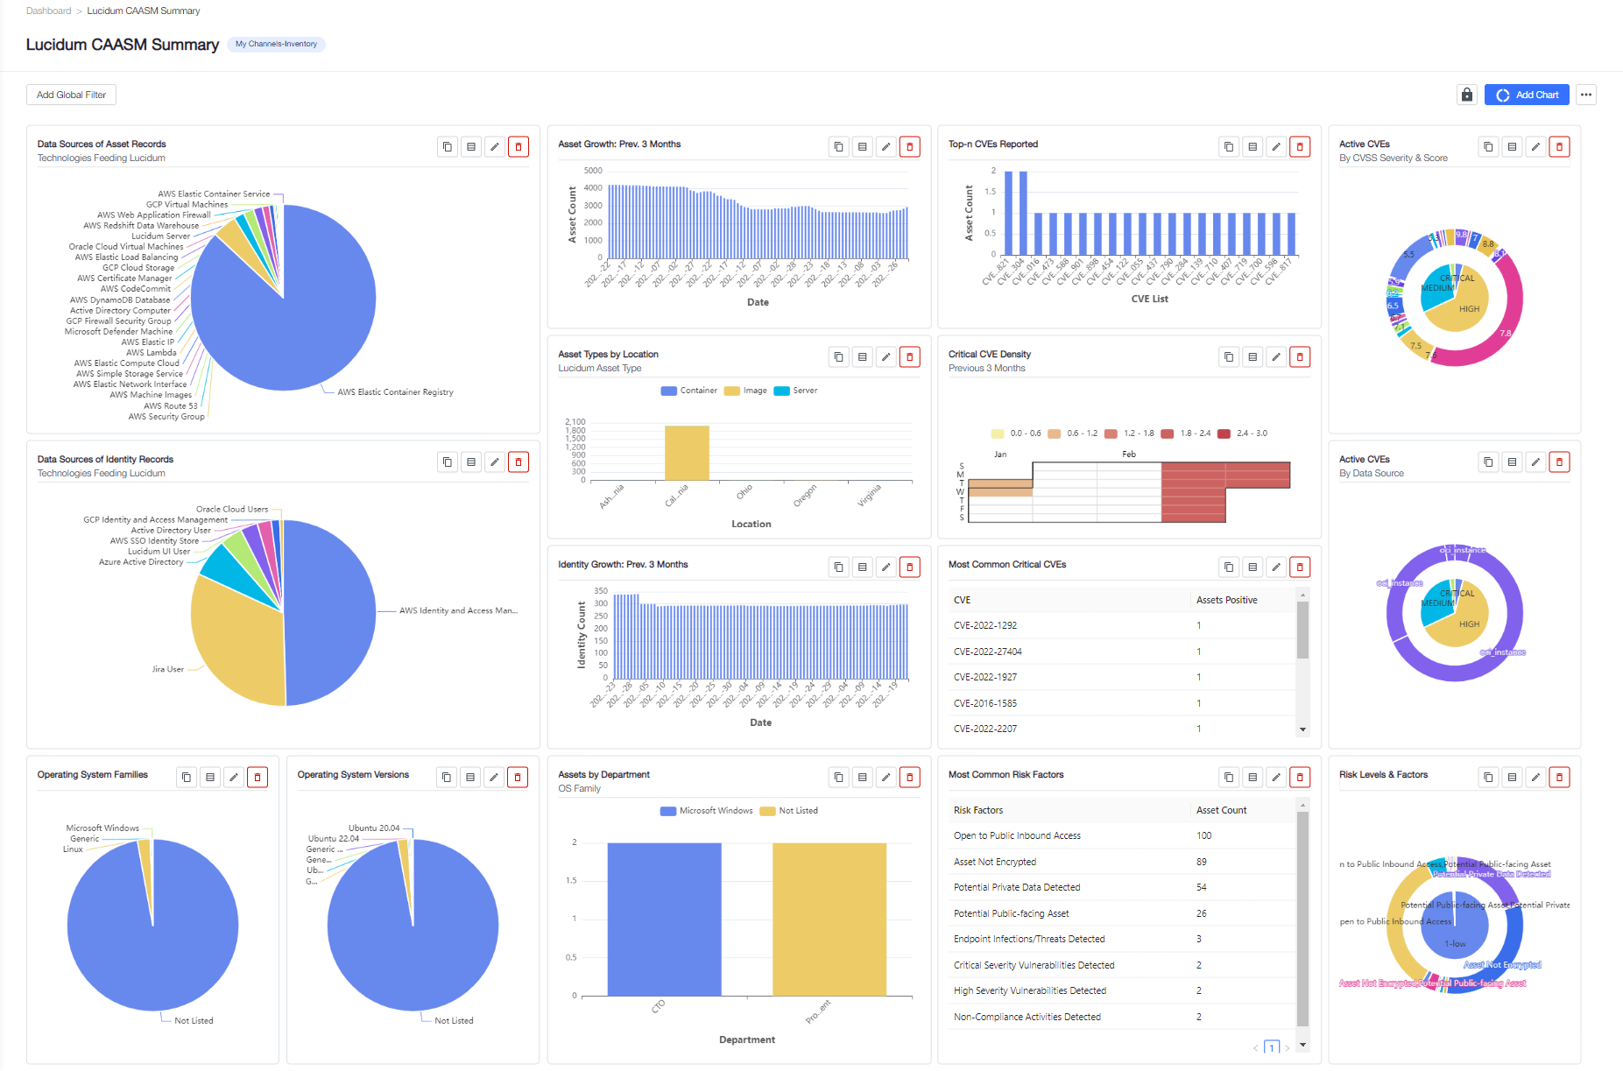Duplicate the Most Common Critical CVEs table

pyautogui.click(x=1229, y=567)
